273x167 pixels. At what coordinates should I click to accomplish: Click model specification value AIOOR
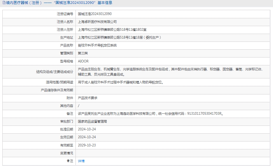point(83,61)
